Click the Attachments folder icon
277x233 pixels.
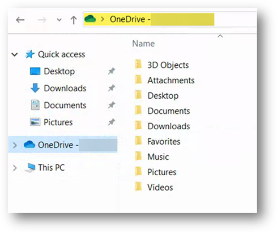[138, 79]
